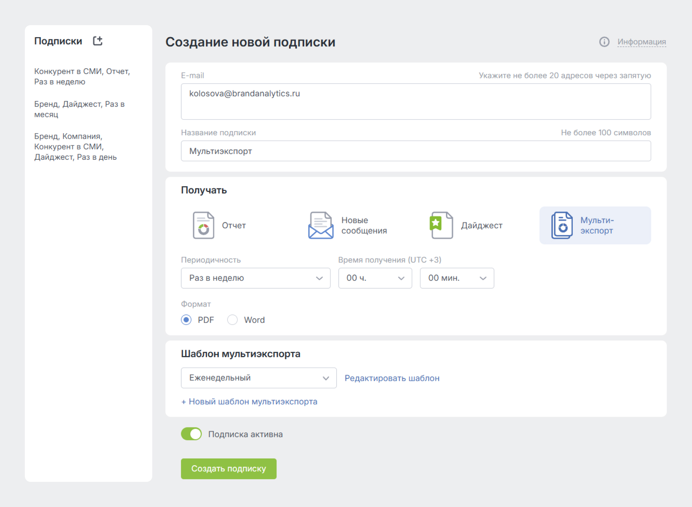The width and height of the screenshot is (692, 507).
Task: Click the PDF format label
Action: coord(206,320)
